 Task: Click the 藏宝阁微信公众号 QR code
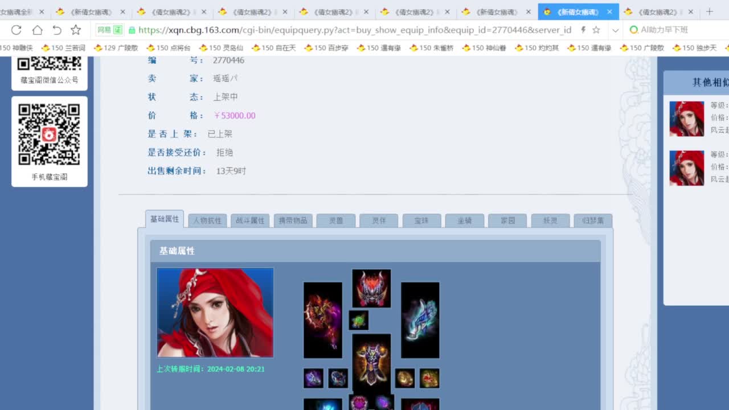point(49,64)
